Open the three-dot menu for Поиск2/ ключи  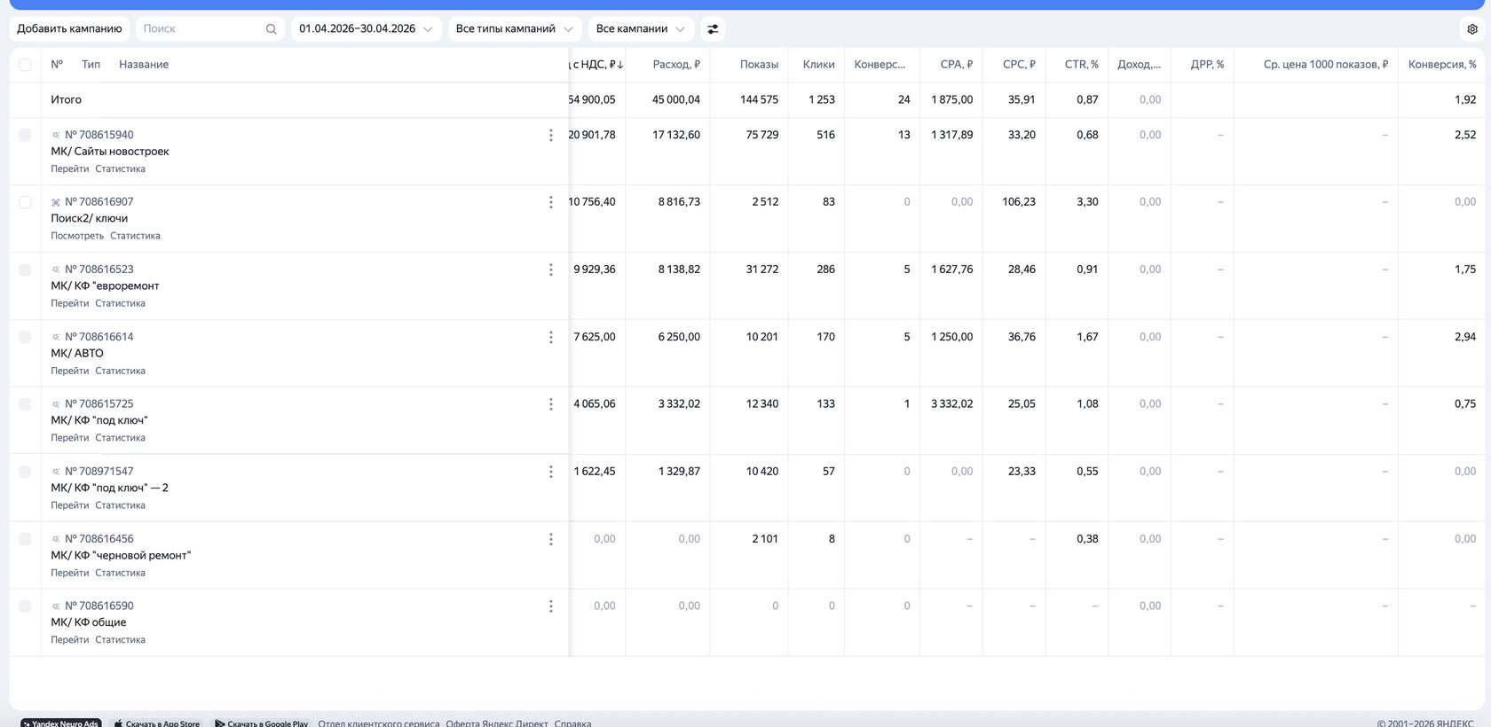point(550,203)
